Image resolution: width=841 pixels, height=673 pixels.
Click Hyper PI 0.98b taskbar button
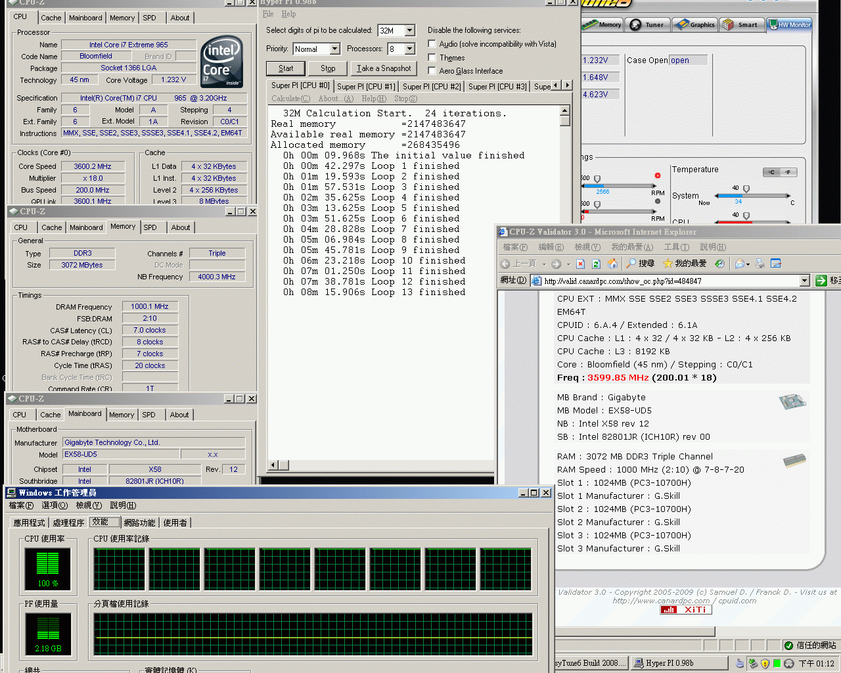click(679, 663)
